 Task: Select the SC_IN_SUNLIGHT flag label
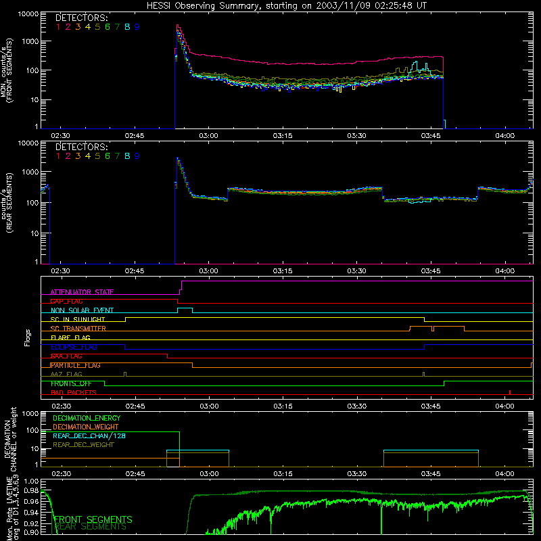click(78, 319)
